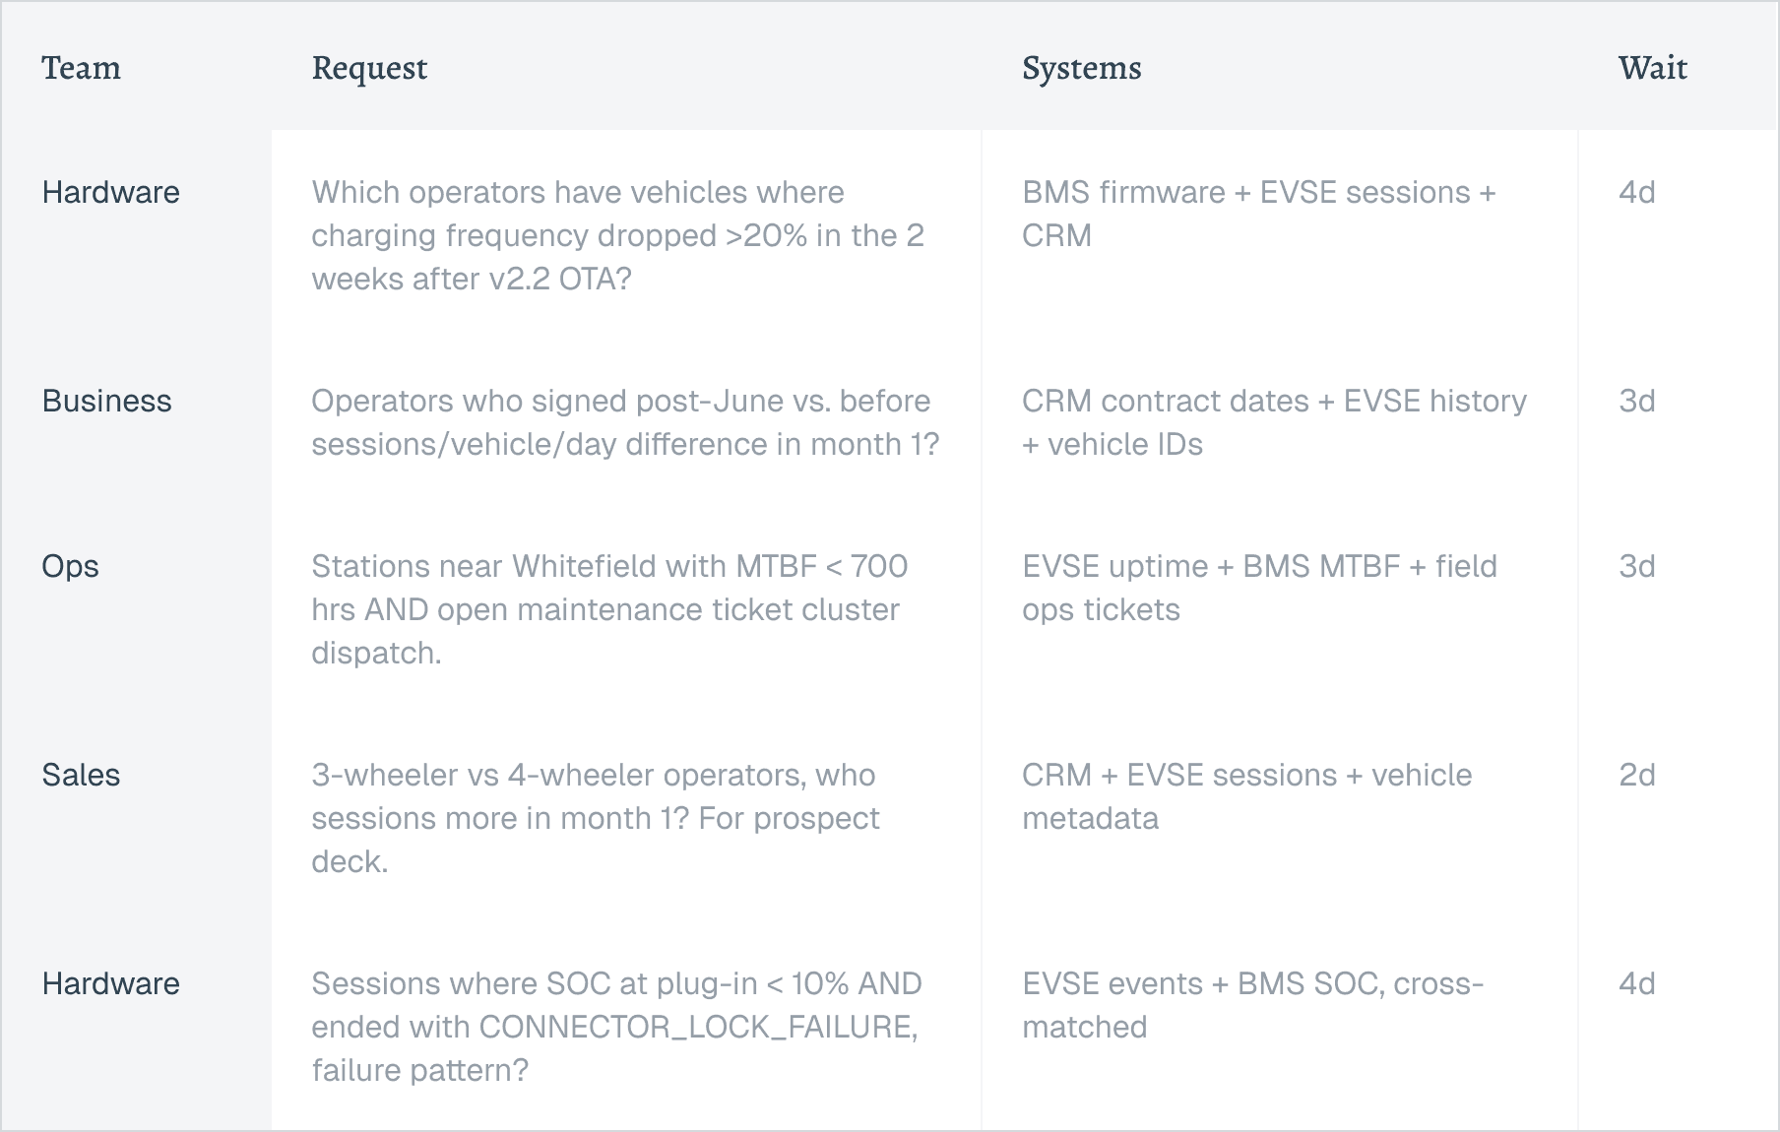Select the Business team cell
The width and height of the screenshot is (1780, 1132).
[106, 401]
